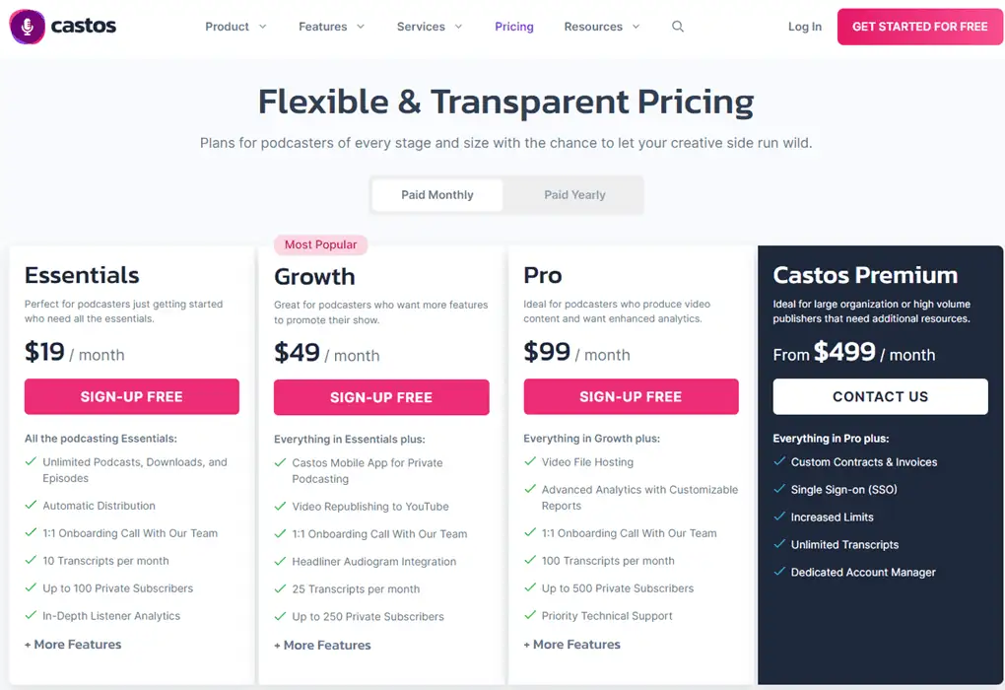
Task: Click checkmark beside Dedicated Account Manager
Action: (x=779, y=572)
